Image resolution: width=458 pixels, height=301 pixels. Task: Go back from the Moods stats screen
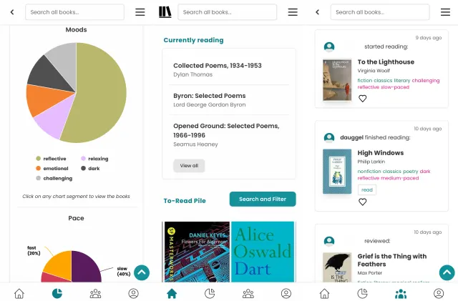(12, 12)
